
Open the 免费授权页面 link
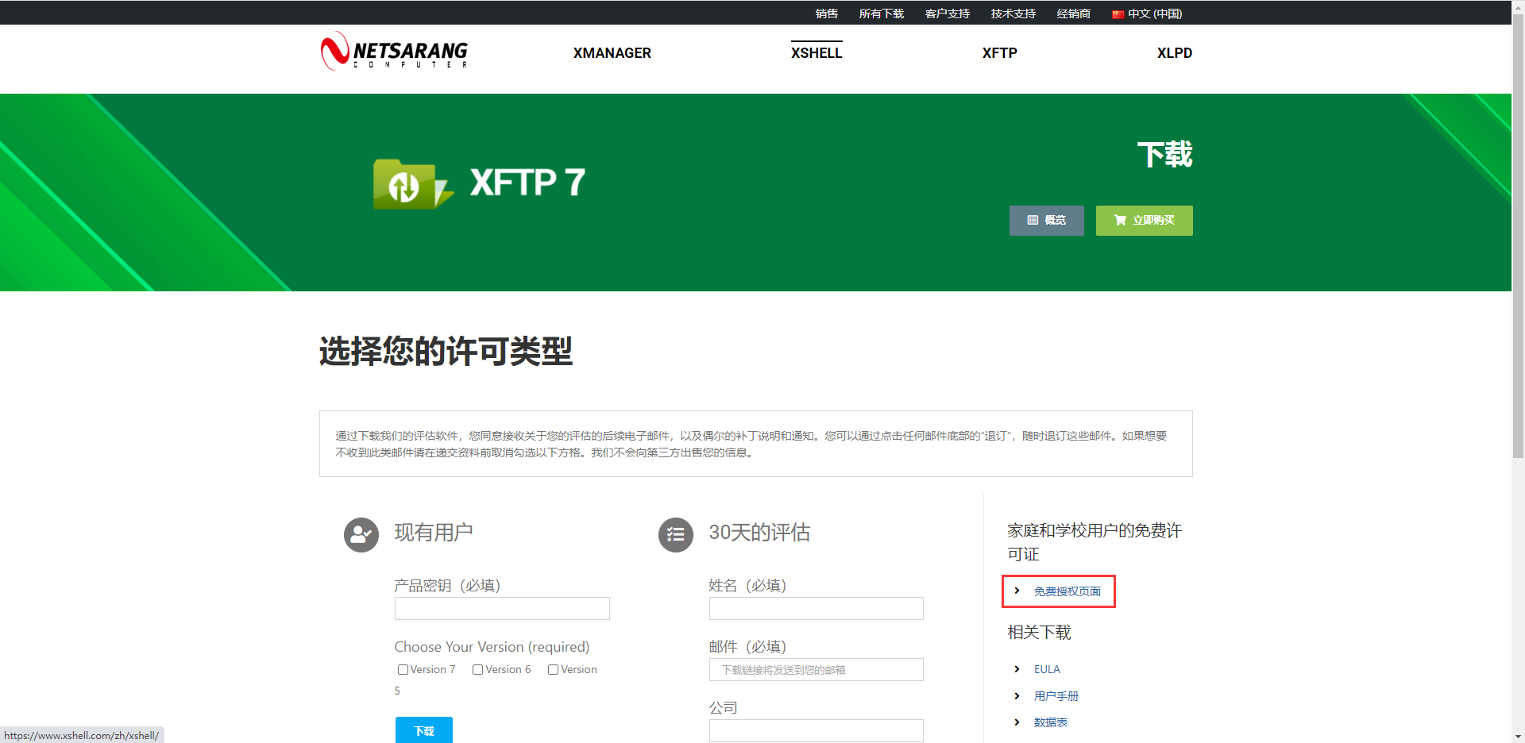click(x=1067, y=591)
